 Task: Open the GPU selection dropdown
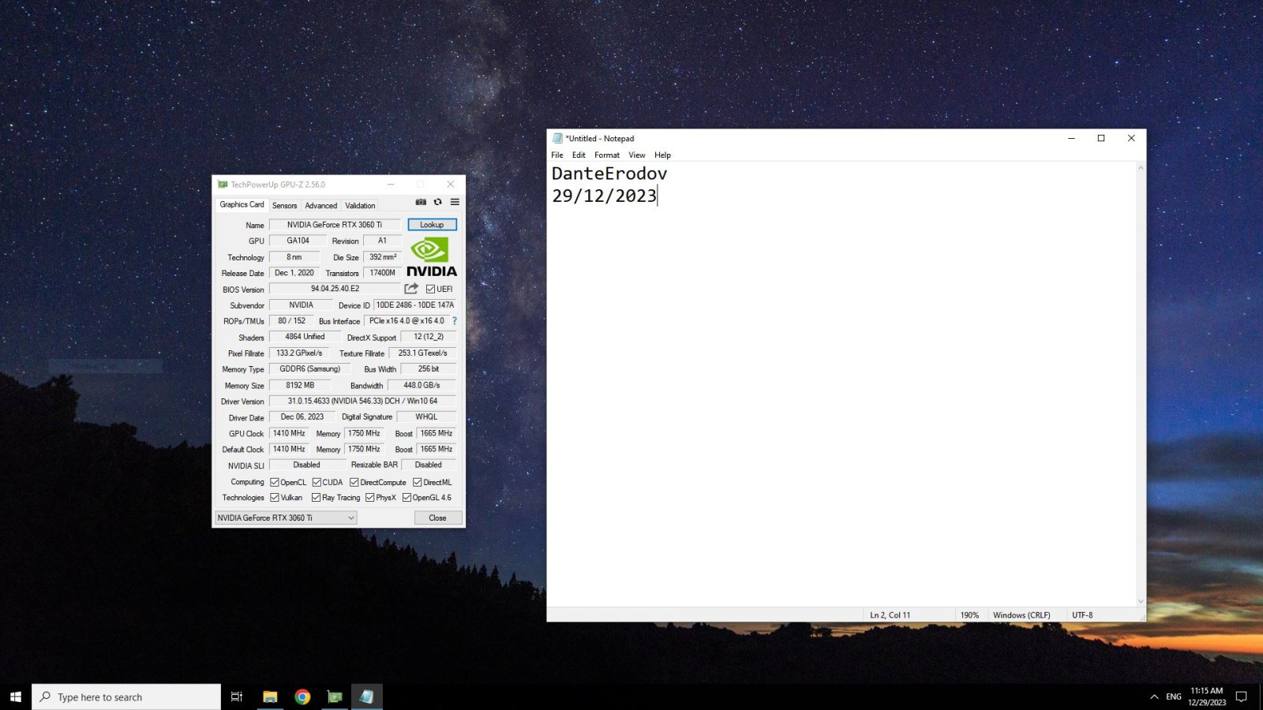(287, 518)
